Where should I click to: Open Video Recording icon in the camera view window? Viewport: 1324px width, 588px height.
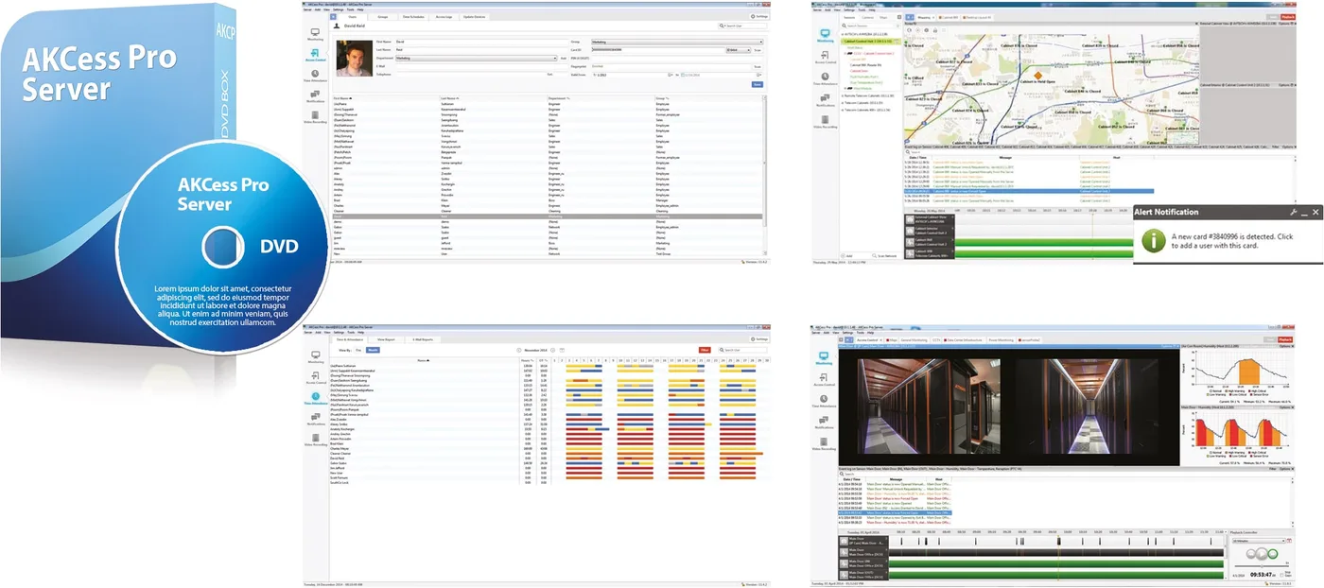[824, 442]
